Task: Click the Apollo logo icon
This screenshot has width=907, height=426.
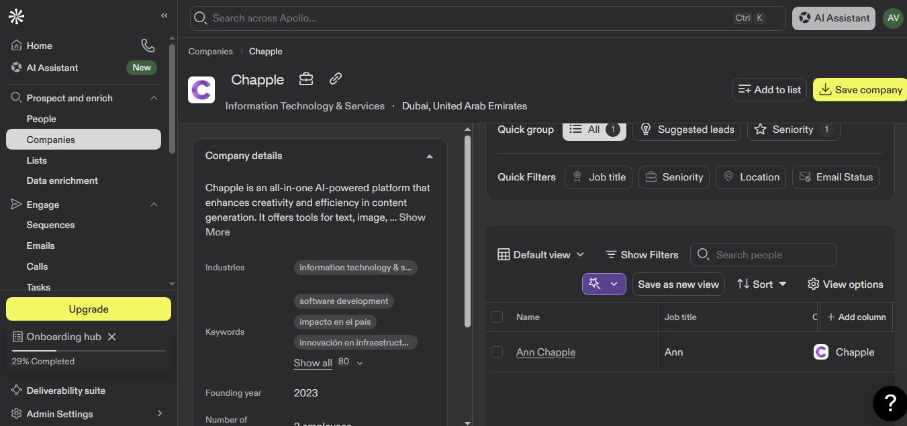Action: (x=16, y=17)
